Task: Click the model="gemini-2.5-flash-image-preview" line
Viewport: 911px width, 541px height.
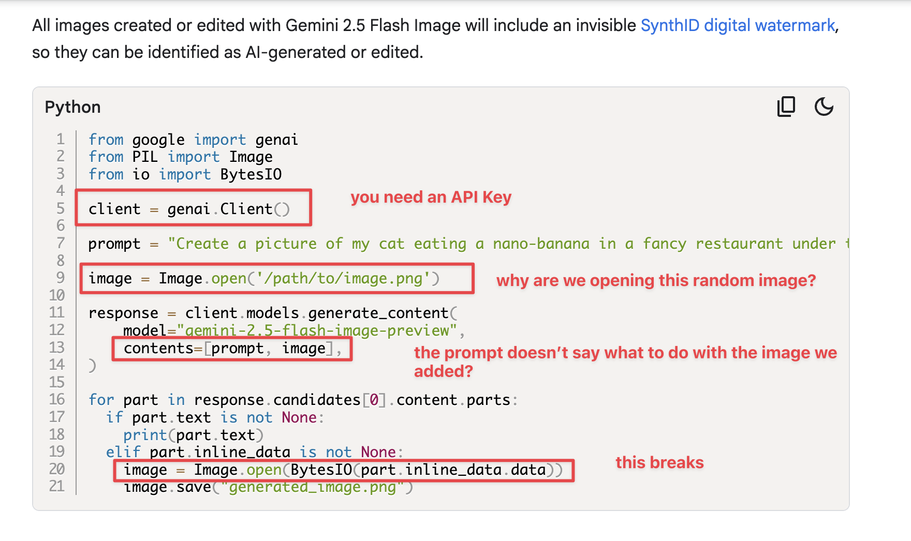Action: click(294, 330)
